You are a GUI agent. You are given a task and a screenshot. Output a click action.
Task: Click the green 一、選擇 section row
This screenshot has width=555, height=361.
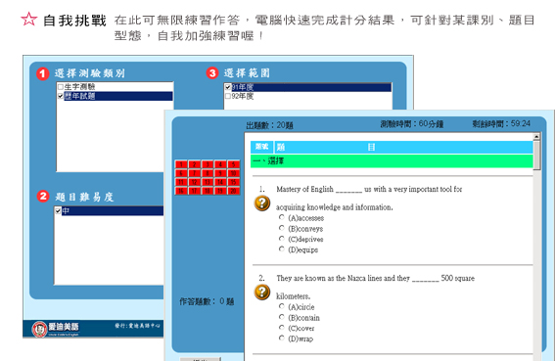(x=392, y=161)
